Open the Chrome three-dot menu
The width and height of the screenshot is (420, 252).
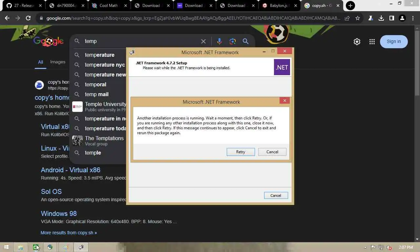pos(413,18)
